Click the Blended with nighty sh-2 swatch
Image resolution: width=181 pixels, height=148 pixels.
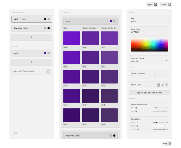(90, 38)
